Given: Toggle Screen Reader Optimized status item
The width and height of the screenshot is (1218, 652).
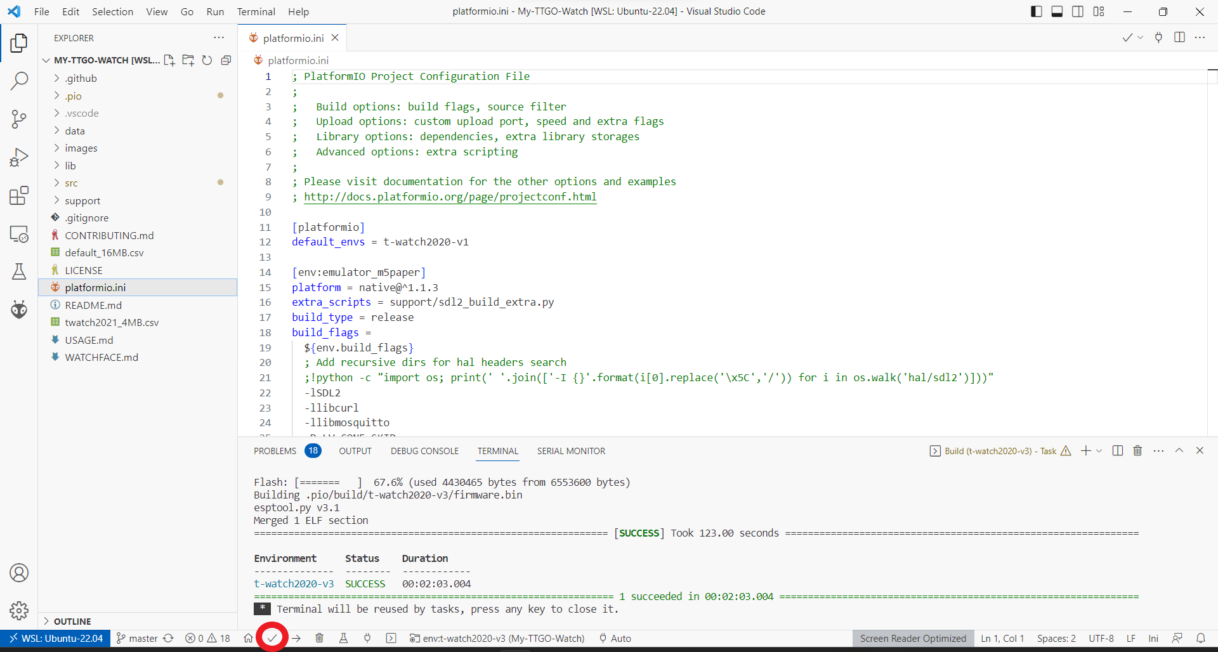Looking at the screenshot, I should click(x=913, y=638).
